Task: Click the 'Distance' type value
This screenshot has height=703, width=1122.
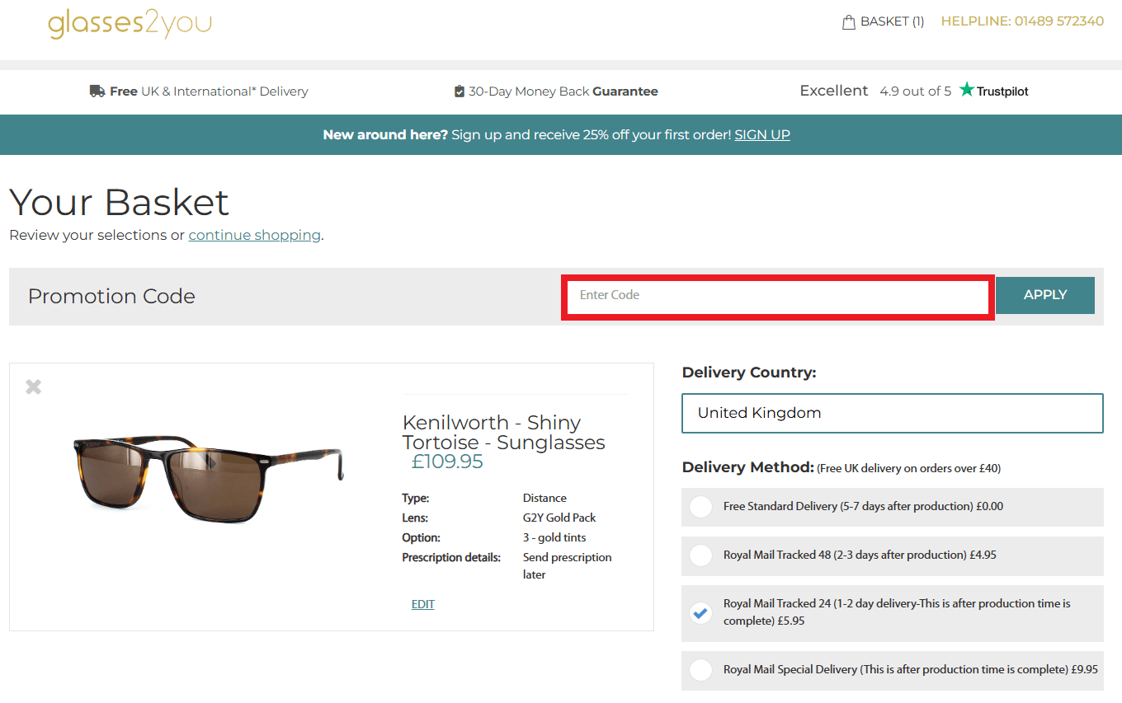Action: coord(544,498)
